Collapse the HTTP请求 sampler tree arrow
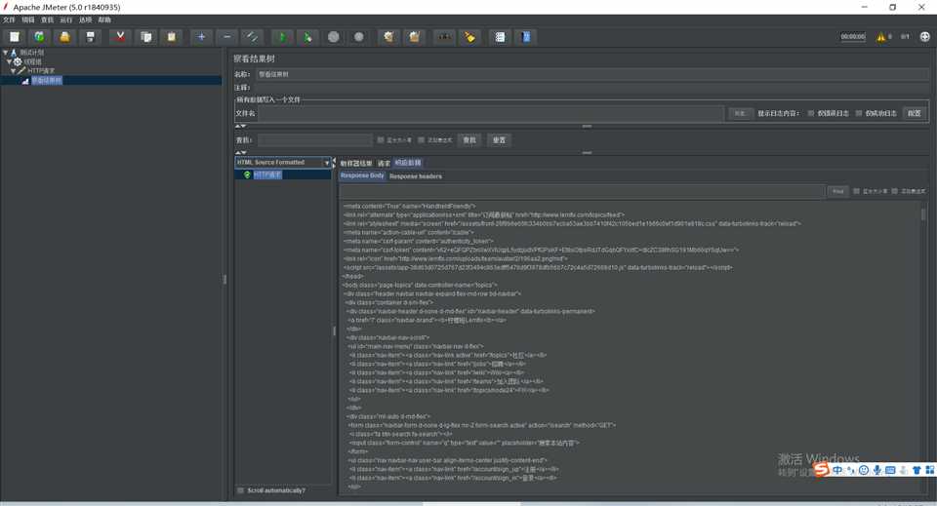Screen dimensions: 937x506 pos(13,70)
